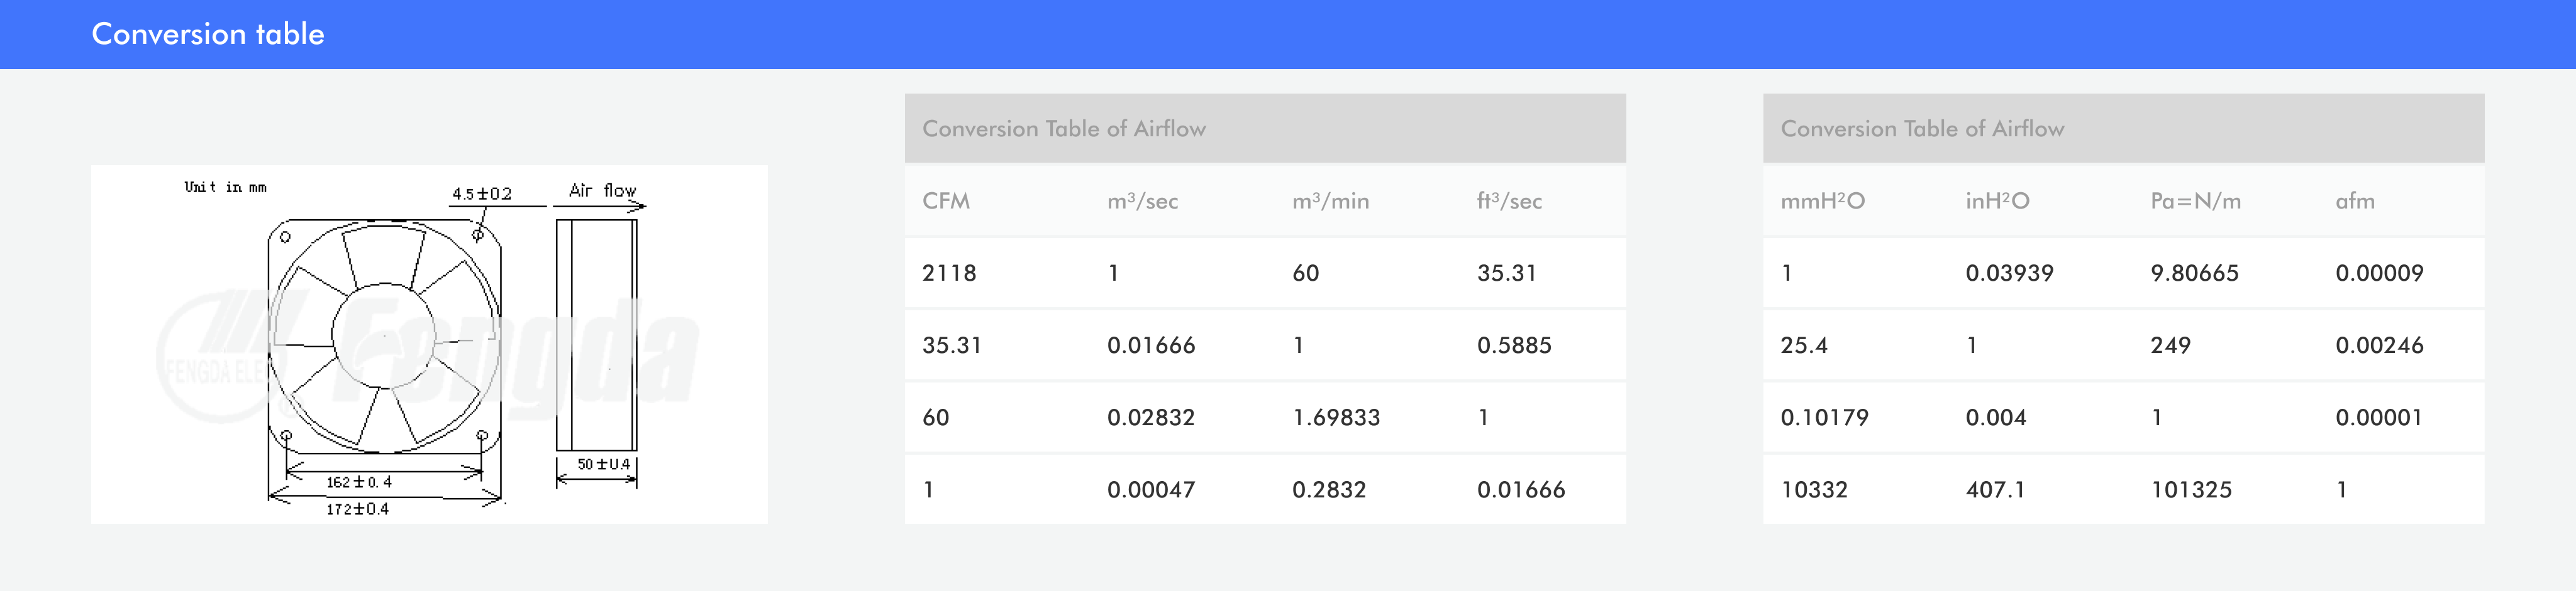This screenshot has width=2576, height=591.
Task: Select the 9.80665 pressure value
Action: pos(2194,273)
